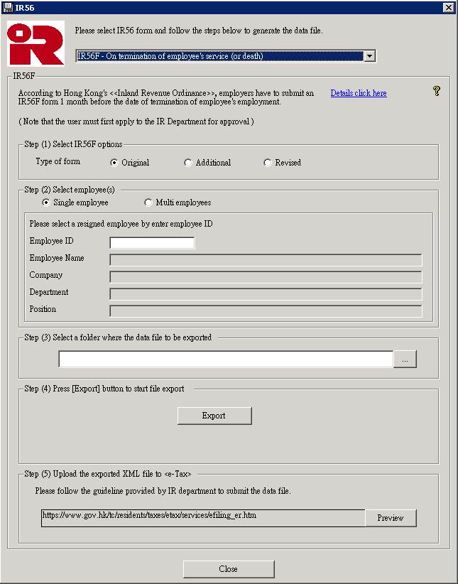This screenshot has height=584, width=458.
Task: Open the IR56 form type dropdown arrow
Action: tap(369, 57)
